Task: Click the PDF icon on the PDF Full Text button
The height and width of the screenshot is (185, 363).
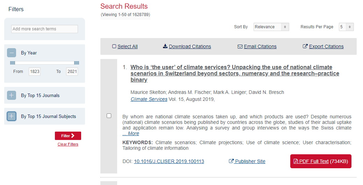Action: tap(296, 161)
